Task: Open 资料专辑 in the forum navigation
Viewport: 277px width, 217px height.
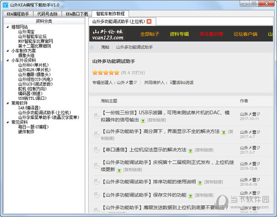Action: (x=179, y=34)
